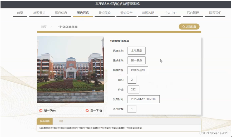Click the 民宿名称: label
The width and height of the screenshot is (232, 137).
click(x=119, y=51)
